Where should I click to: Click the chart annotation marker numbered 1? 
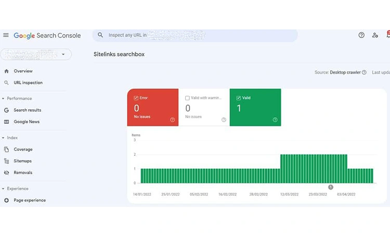pyautogui.click(x=331, y=187)
